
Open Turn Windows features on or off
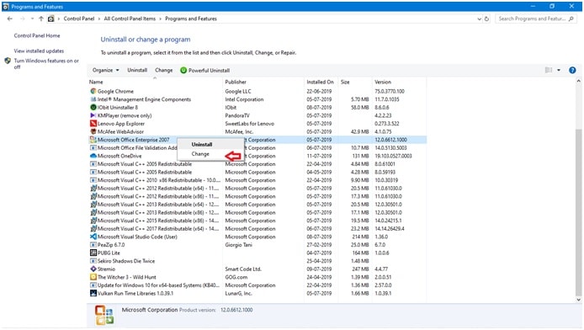pos(46,64)
